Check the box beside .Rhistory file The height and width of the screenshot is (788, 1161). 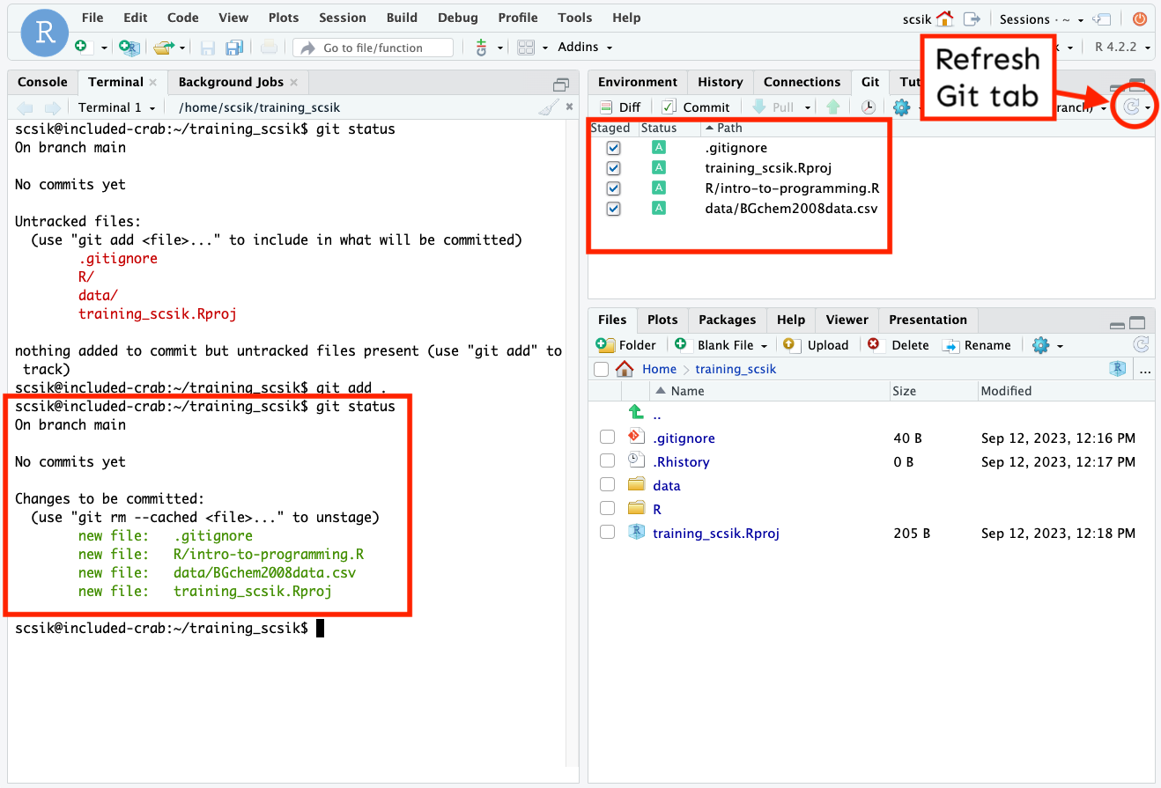(607, 461)
